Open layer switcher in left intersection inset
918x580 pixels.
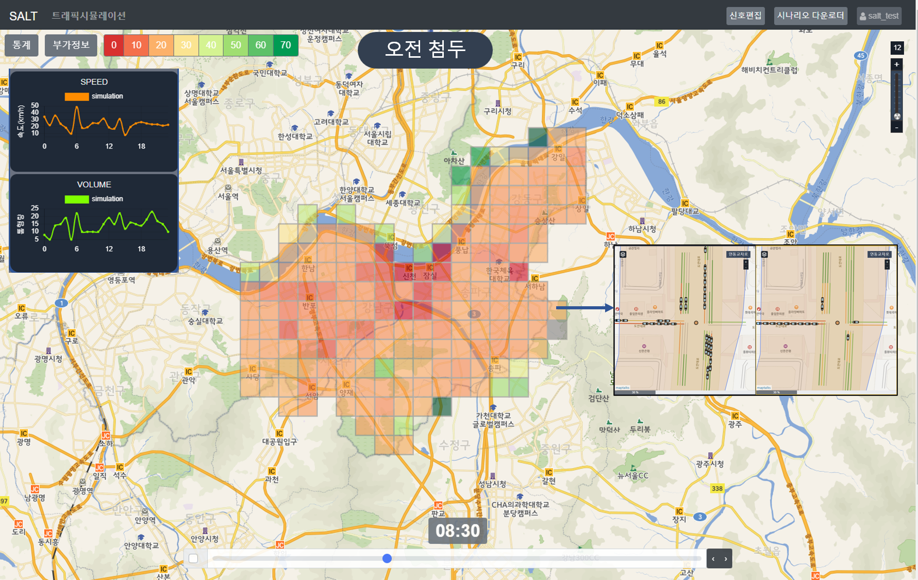623,254
